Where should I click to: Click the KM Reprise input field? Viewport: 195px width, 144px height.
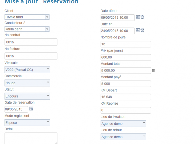pos(126,110)
